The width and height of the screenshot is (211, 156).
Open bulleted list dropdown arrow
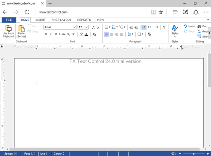[x=109, y=27]
